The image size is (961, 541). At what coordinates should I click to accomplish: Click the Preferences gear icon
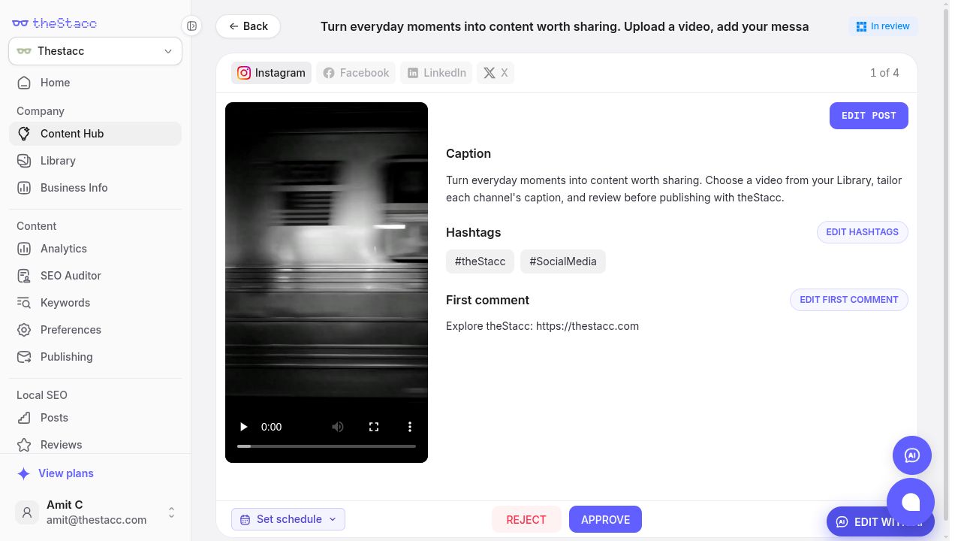pos(24,330)
